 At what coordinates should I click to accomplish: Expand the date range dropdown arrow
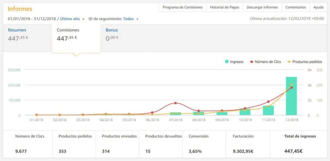tap(83, 19)
